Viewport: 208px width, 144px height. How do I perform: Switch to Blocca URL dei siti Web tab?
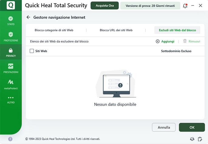click(116, 30)
